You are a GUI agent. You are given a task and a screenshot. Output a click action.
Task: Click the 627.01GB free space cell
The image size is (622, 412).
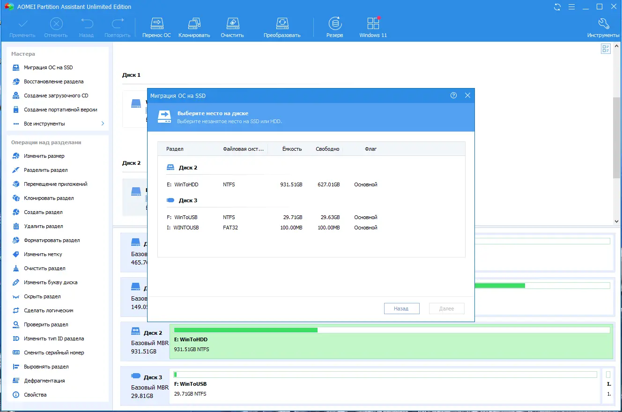[328, 184]
